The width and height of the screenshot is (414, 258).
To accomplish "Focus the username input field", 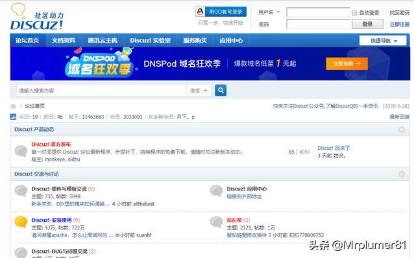I will point(318,12).
